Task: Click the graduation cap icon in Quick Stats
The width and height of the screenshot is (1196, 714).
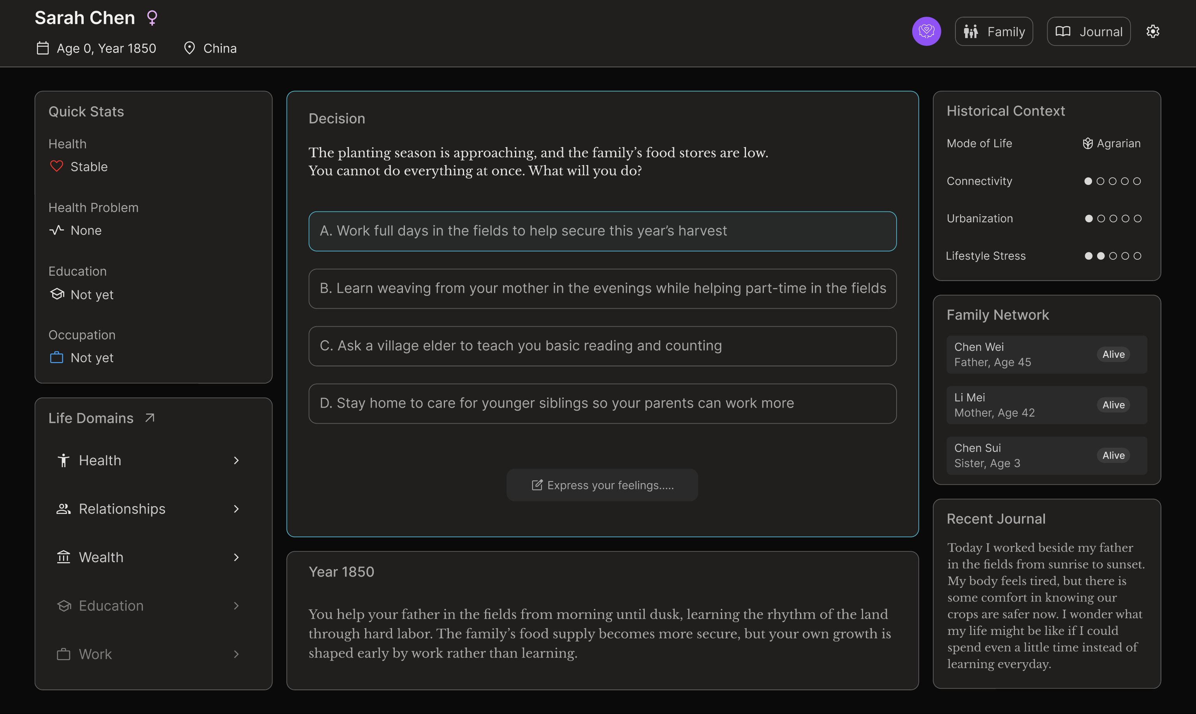Action: click(x=57, y=294)
